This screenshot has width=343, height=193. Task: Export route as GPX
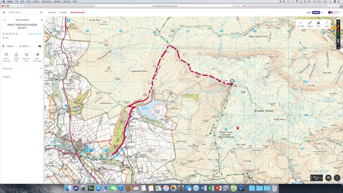point(16,57)
